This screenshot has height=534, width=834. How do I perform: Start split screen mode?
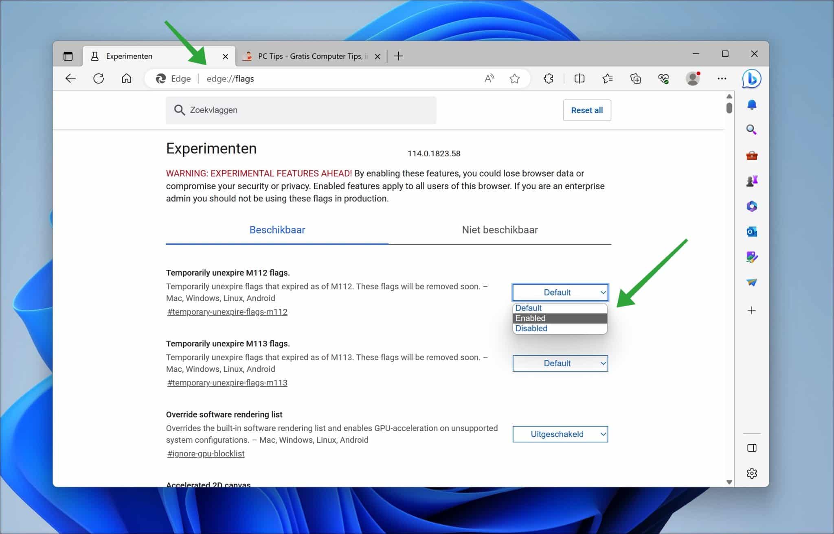(x=579, y=78)
